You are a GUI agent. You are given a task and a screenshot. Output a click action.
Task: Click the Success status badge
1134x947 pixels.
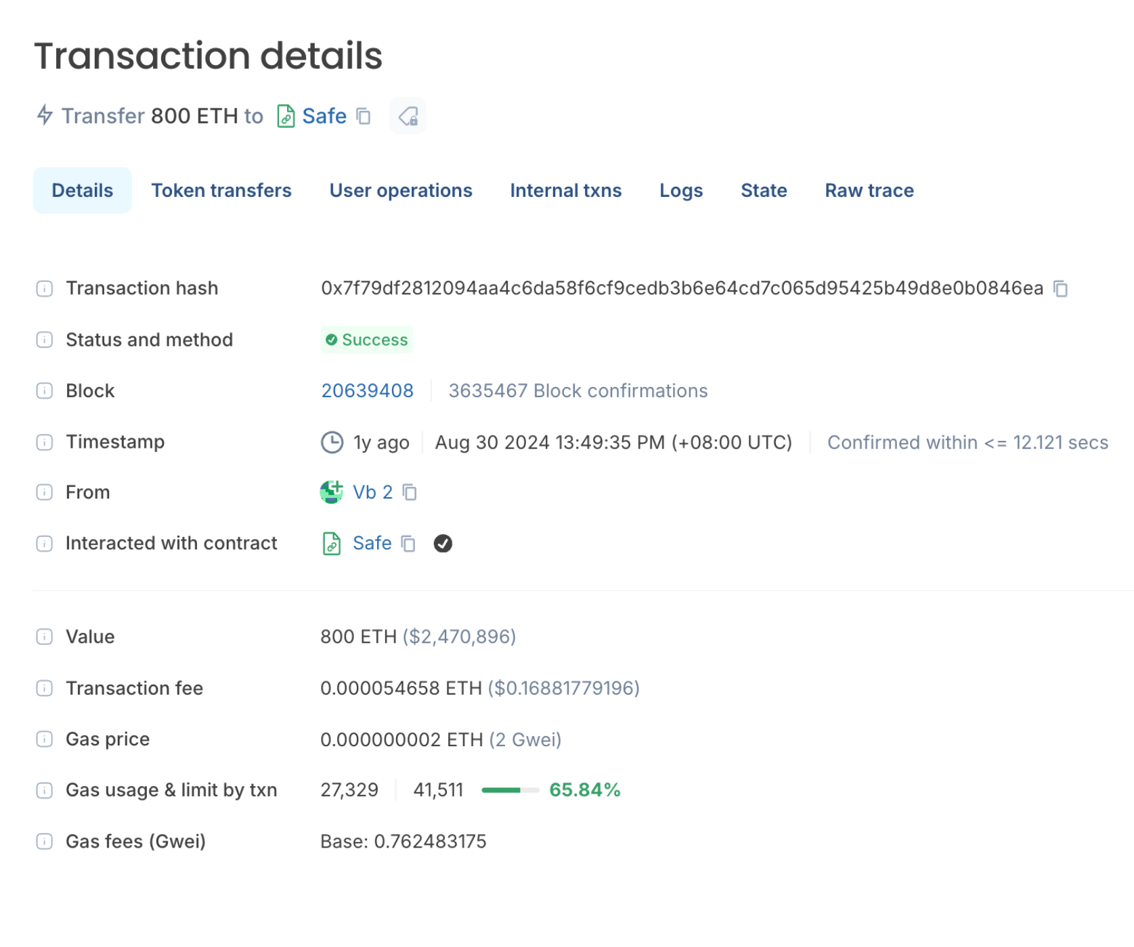coord(366,340)
